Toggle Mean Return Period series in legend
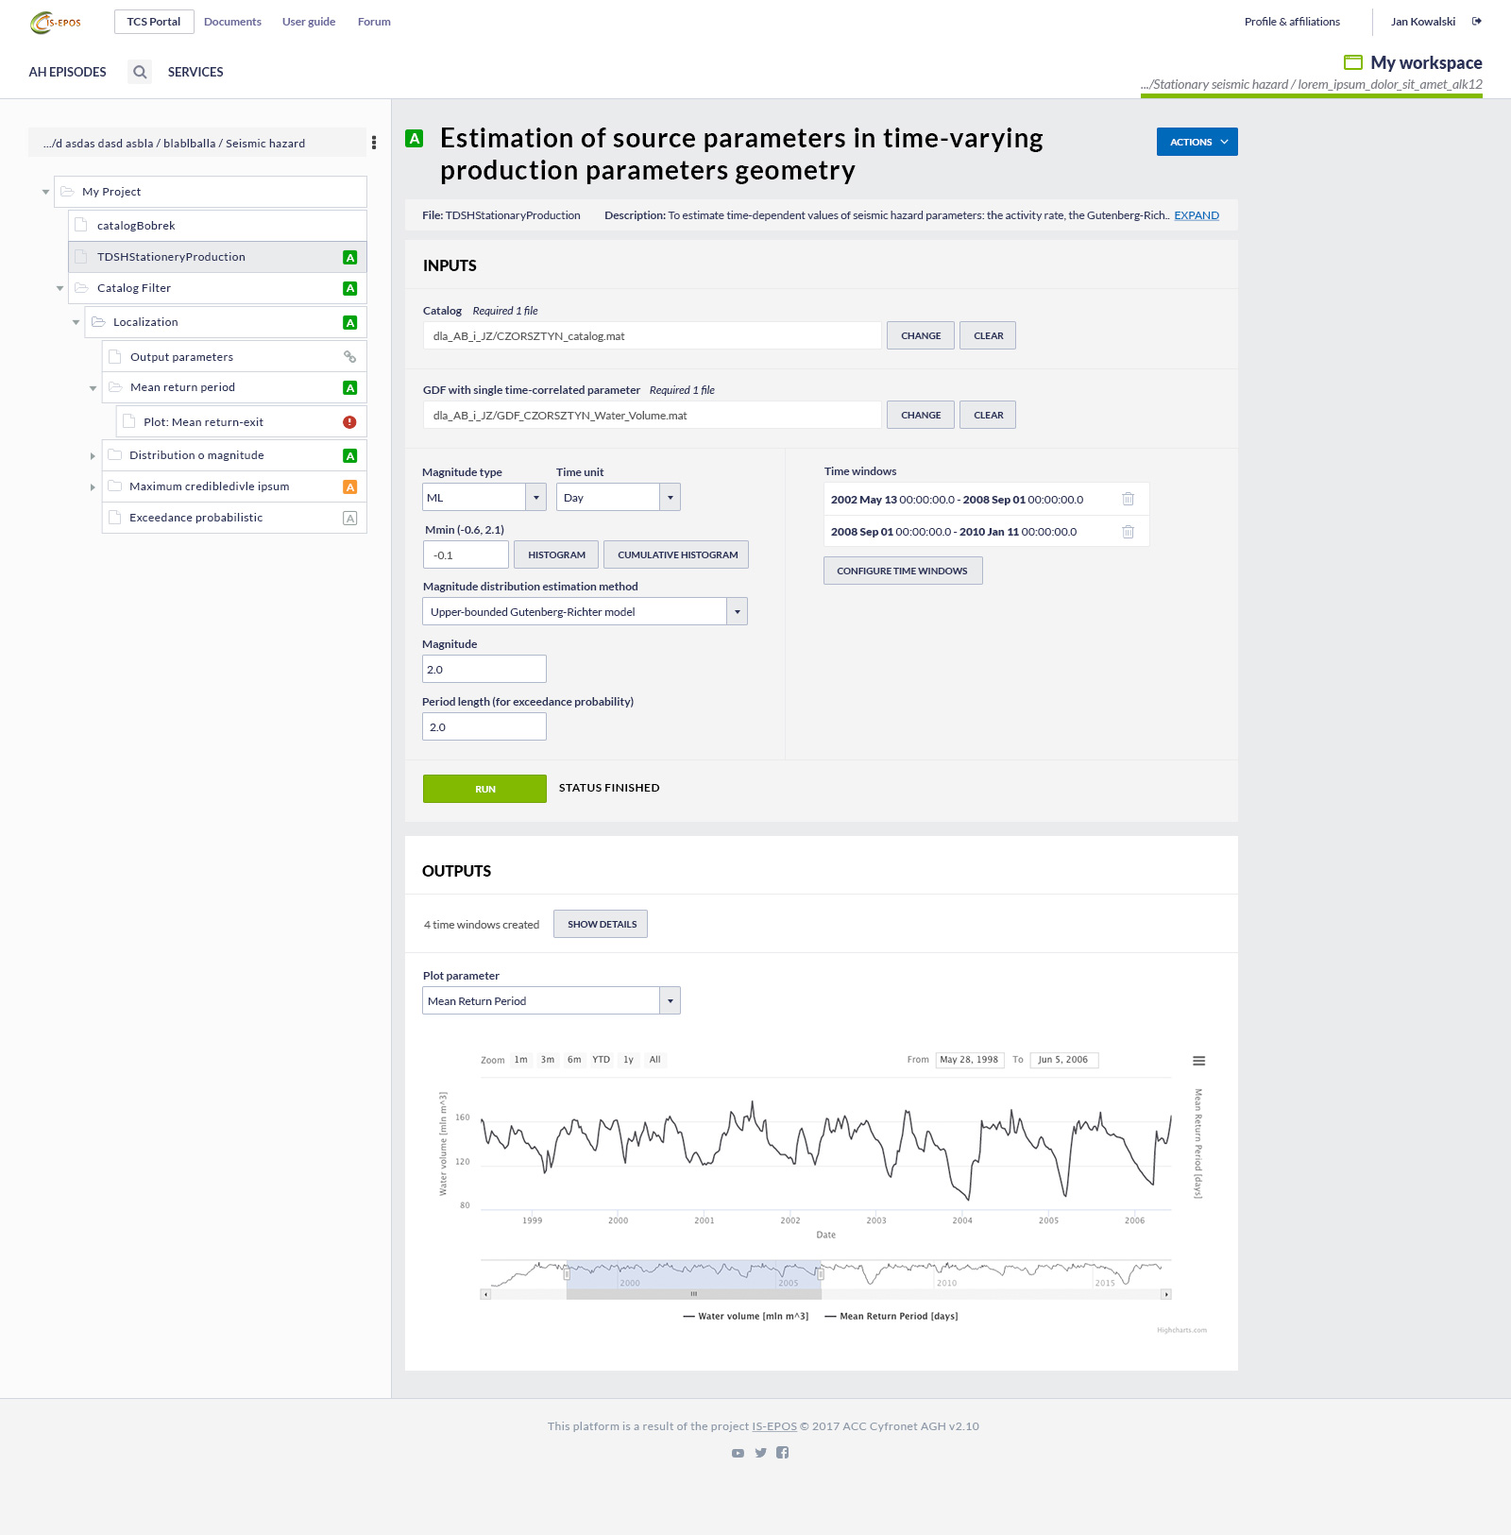Viewport: 1511px width, 1535px height. point(891,1316)
